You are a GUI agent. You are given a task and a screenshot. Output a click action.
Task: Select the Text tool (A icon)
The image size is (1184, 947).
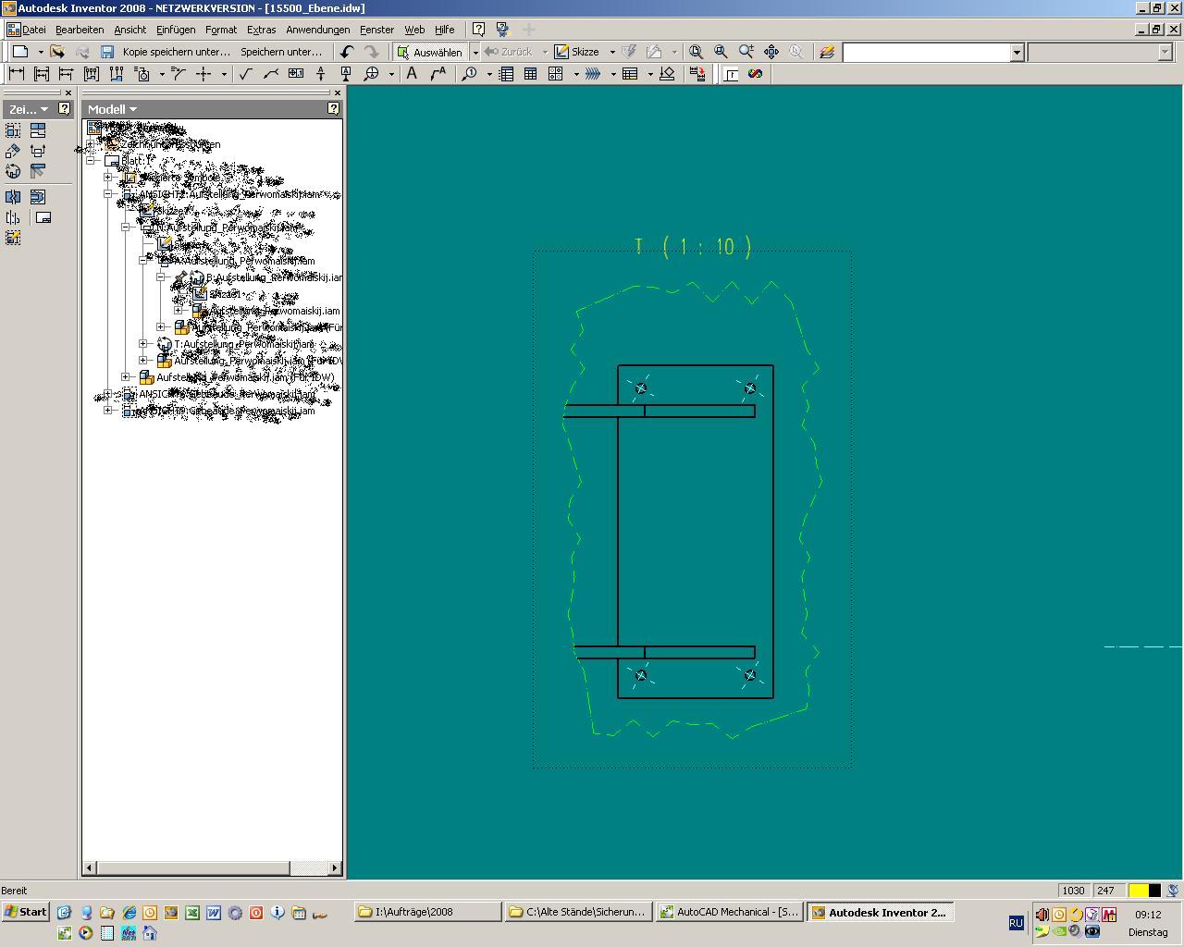click(412, 74)
